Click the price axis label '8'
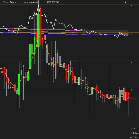139x139 pixels. (x=131, y=62)
